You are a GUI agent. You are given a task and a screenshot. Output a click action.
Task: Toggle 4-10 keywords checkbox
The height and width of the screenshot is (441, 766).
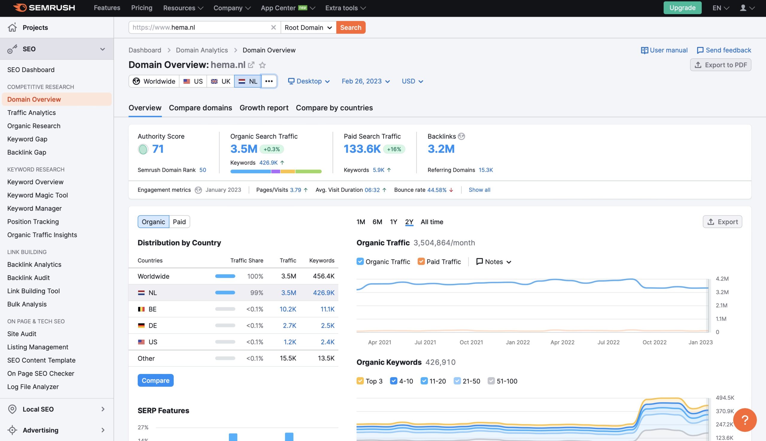393,381
